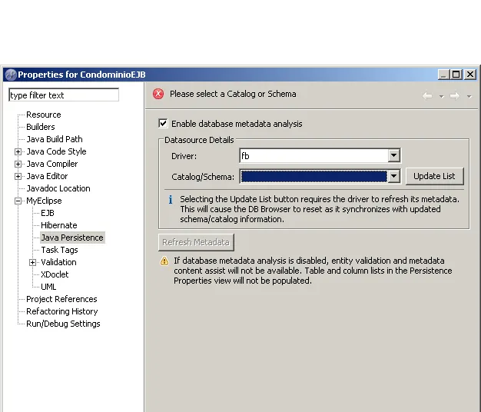Click 'Please select a Catalog or Schema' message
The width and height of the screenshot is (481, 412).
tap(233, 94)
